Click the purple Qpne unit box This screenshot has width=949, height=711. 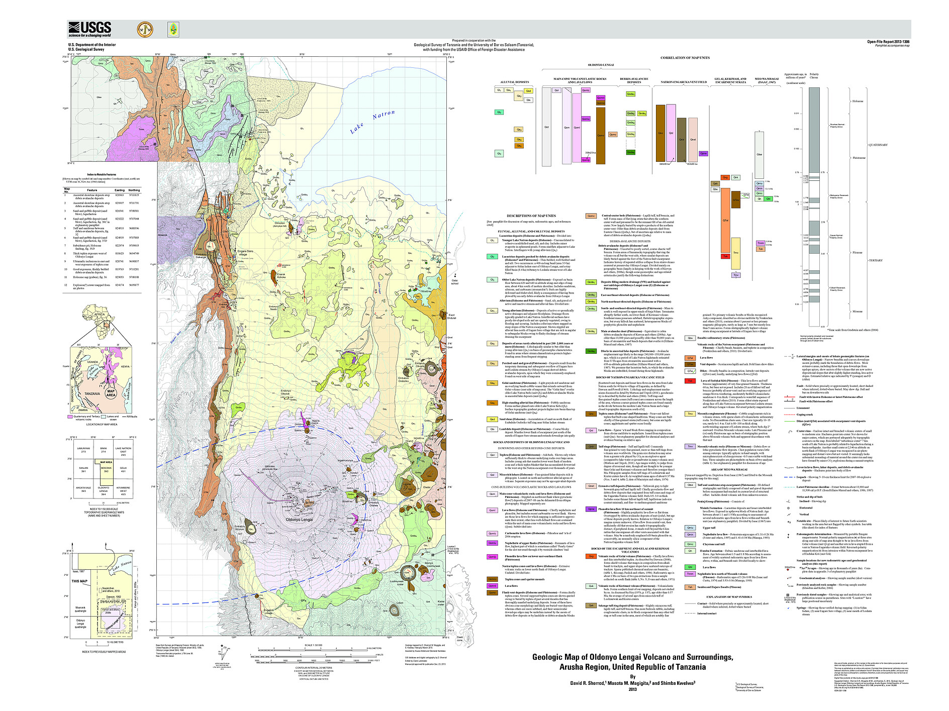(x=703, y=154)
